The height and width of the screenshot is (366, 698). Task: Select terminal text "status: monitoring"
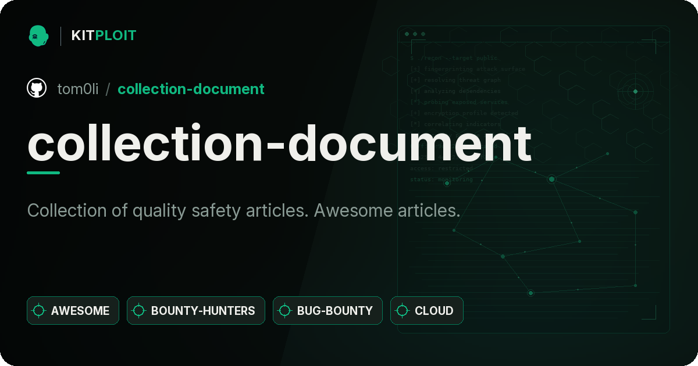click(441, 180)
